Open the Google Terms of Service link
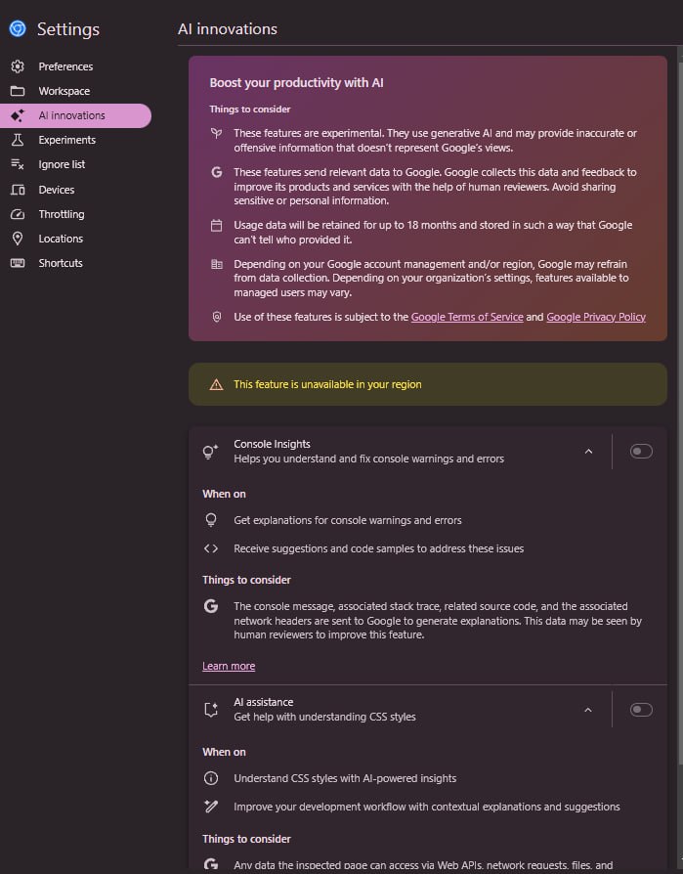 click(x=466, y=317)
